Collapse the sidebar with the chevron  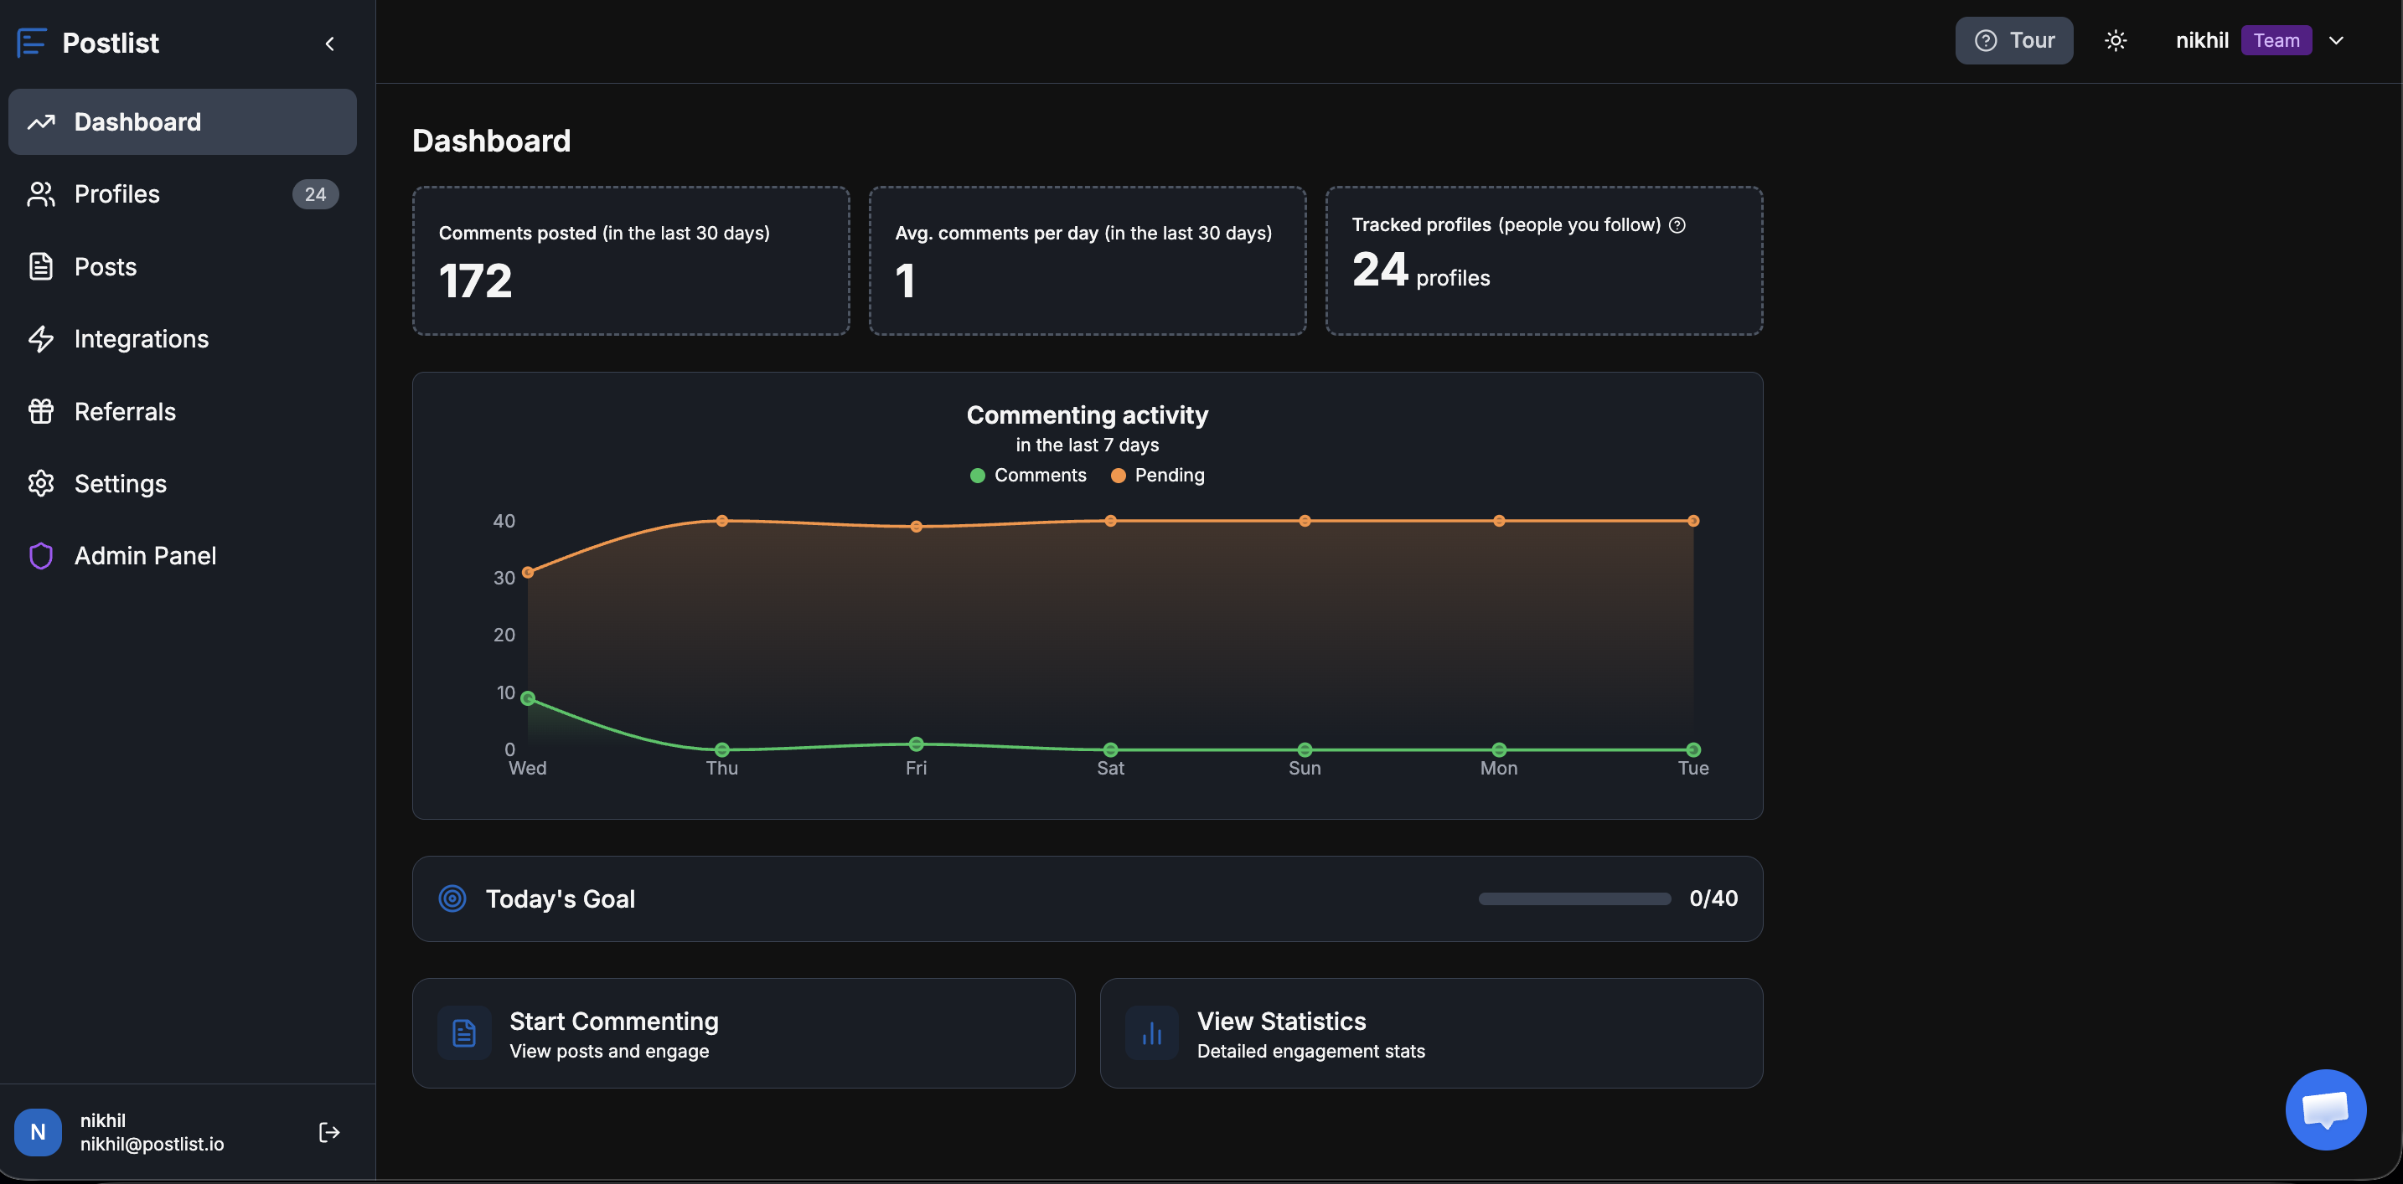329,44
